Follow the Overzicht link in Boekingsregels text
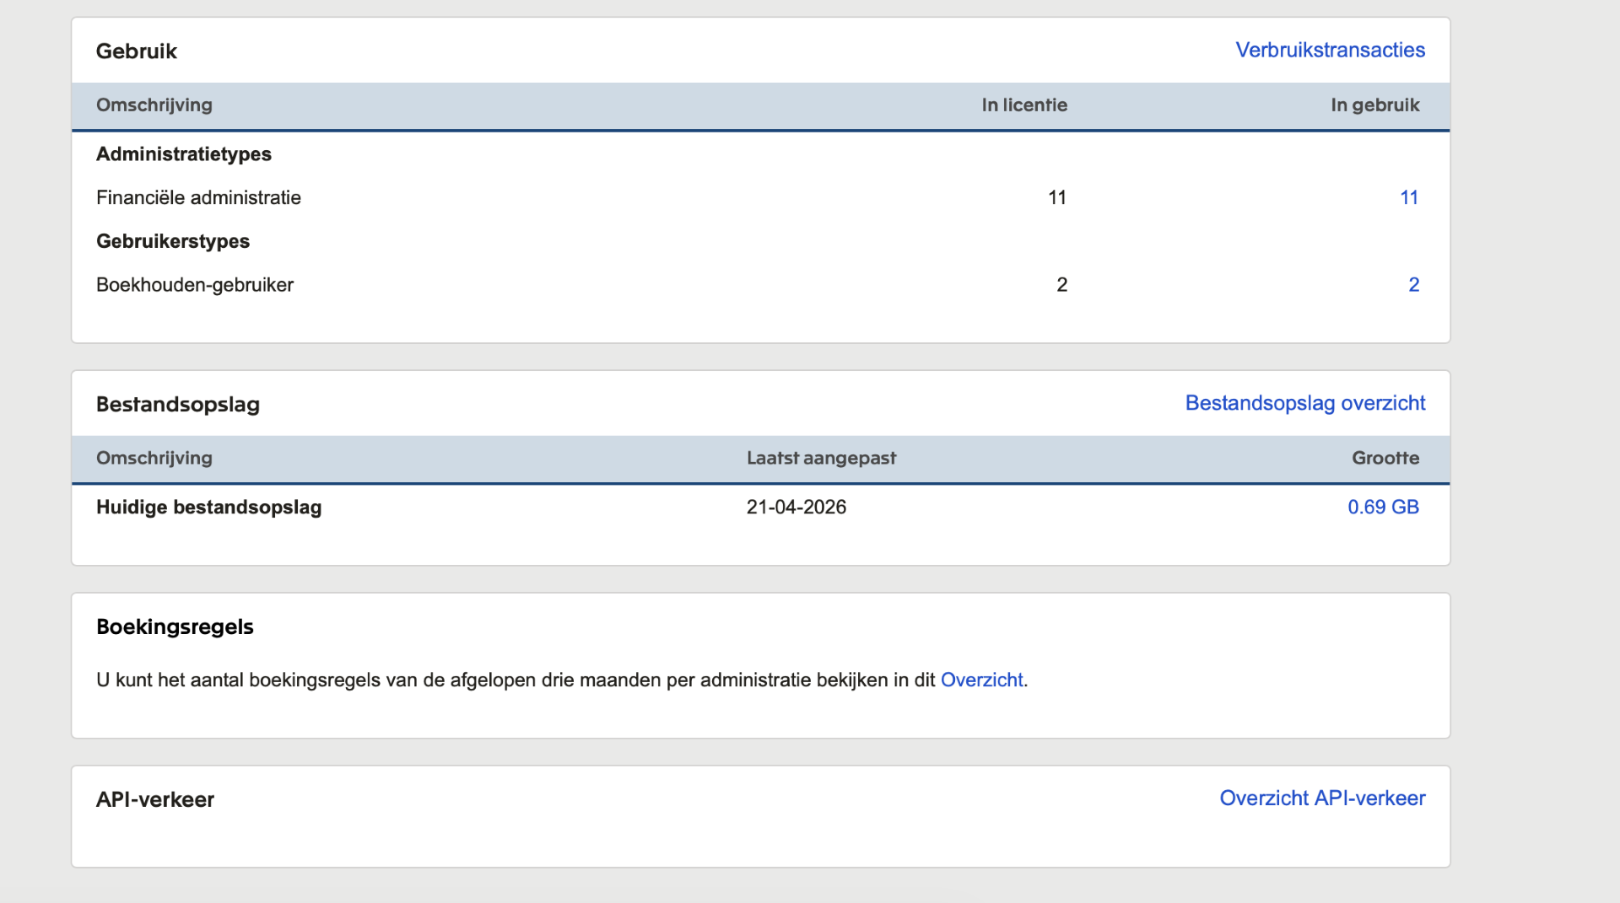Screen dimensions: 1620x903 (x=981, y=680)
